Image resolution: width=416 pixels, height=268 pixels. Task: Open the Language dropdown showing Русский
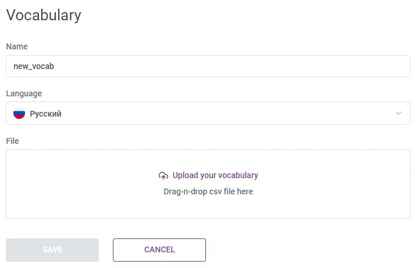click(x=208, y=113)
